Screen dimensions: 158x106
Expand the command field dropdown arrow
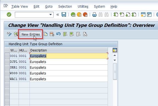(51, 15)
